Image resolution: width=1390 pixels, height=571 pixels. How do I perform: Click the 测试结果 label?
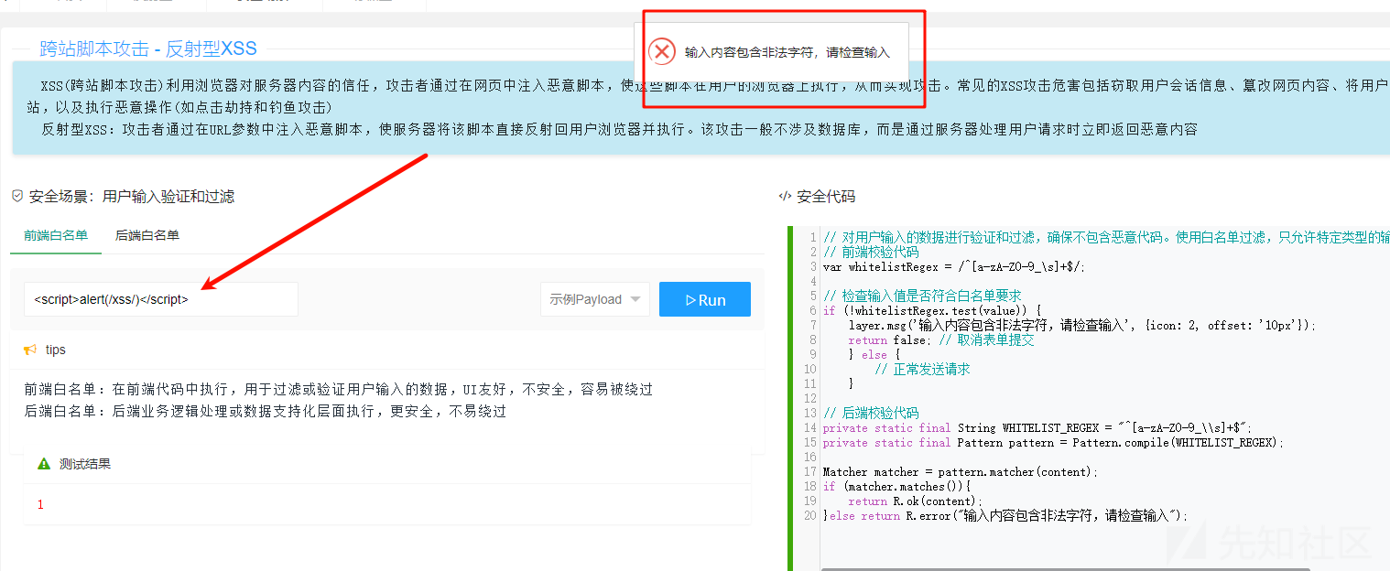85,464
